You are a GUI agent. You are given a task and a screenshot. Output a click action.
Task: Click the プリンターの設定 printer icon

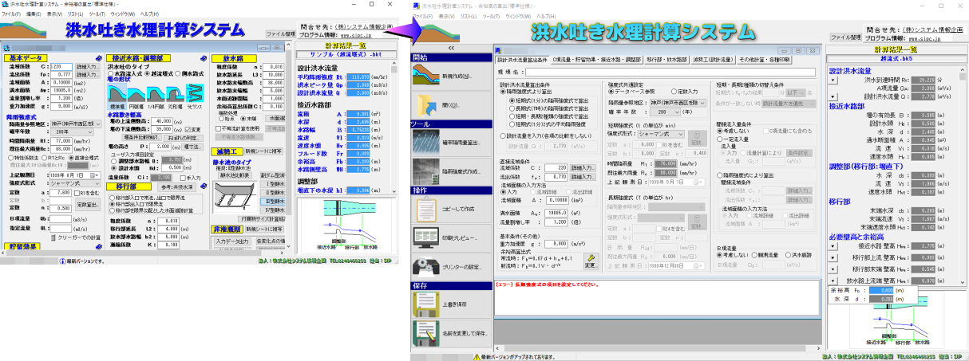pyautogui.click(x=425, y=265)
